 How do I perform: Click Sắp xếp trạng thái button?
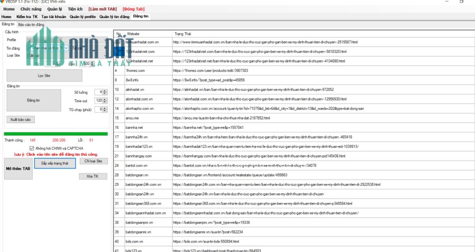[55, 163]
